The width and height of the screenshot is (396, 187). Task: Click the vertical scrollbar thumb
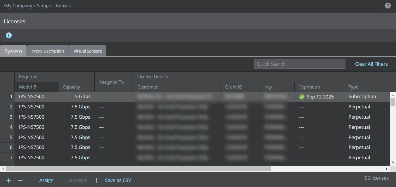point(393,102)
